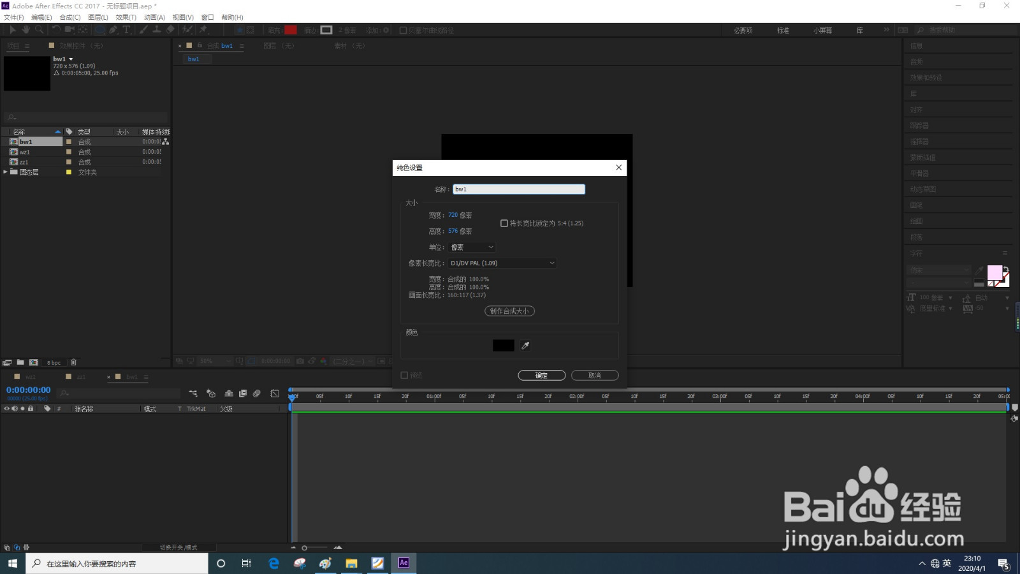Screen dimensions: 1020x574
Task: Click the solid name input field
Action: coord(519,189)
